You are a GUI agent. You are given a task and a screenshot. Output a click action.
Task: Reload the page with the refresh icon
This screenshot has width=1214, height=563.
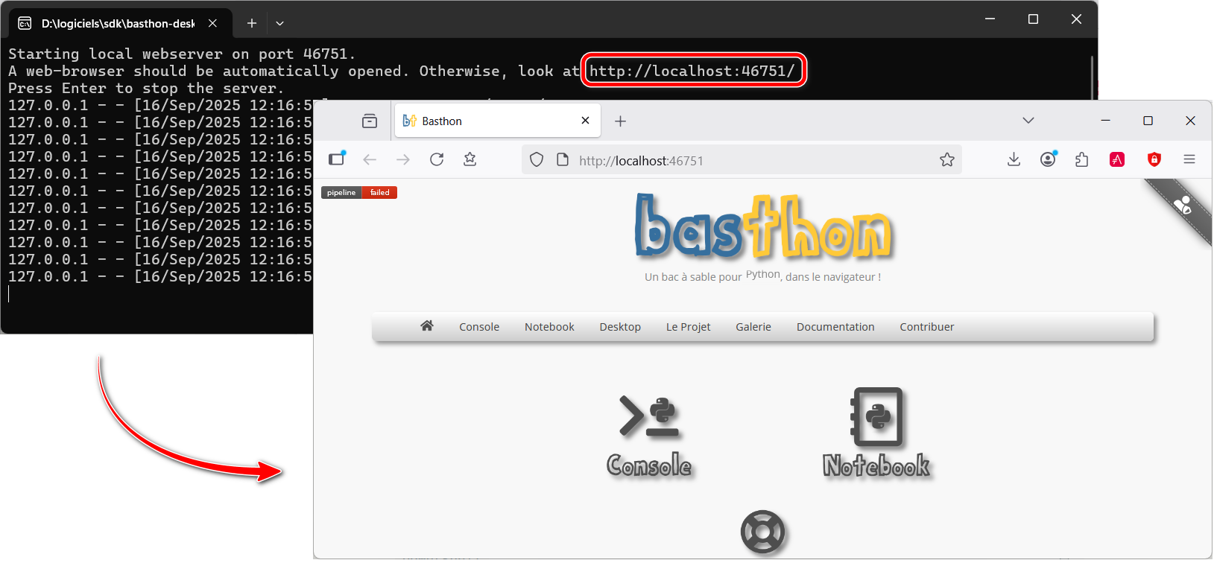tap(437, 159)
